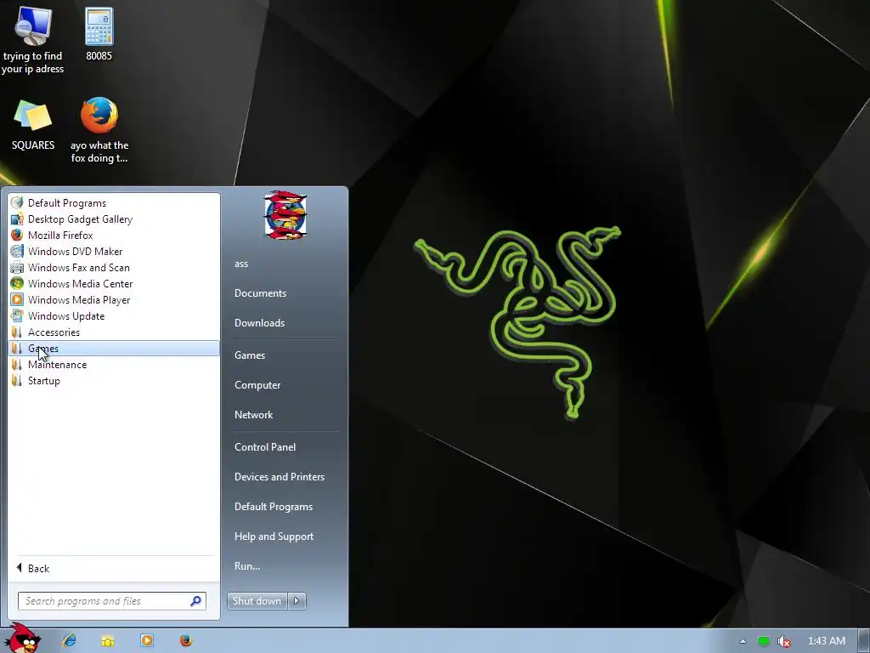
Task: Open Computer from the Start menu
Action: [257, 385]
